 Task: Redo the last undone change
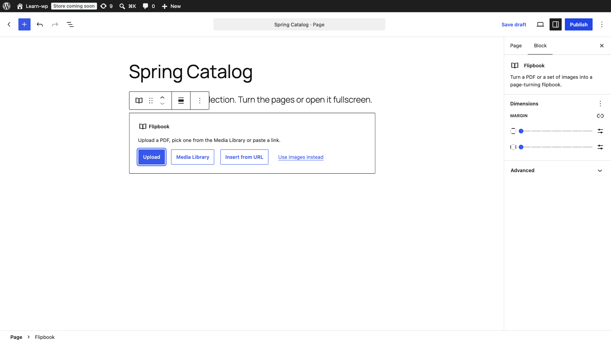pos(55,24)
